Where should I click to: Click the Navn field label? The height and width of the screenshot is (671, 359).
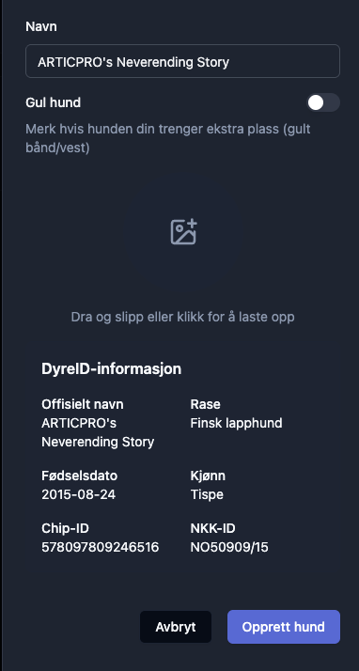(x=41, y=26)
